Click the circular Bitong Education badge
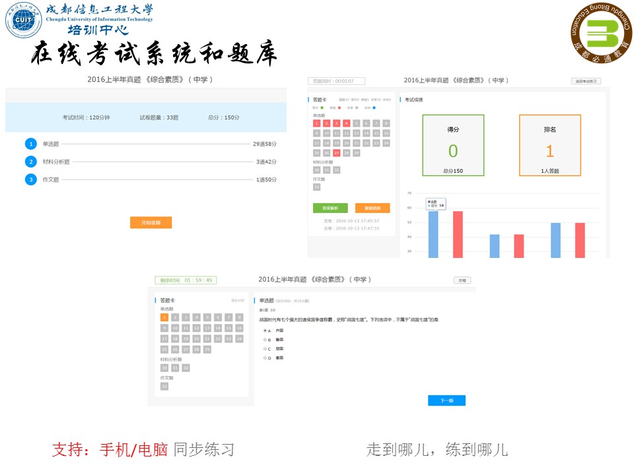Image resolution: width=634 pixels, height=475 pixels. [598, 31]
